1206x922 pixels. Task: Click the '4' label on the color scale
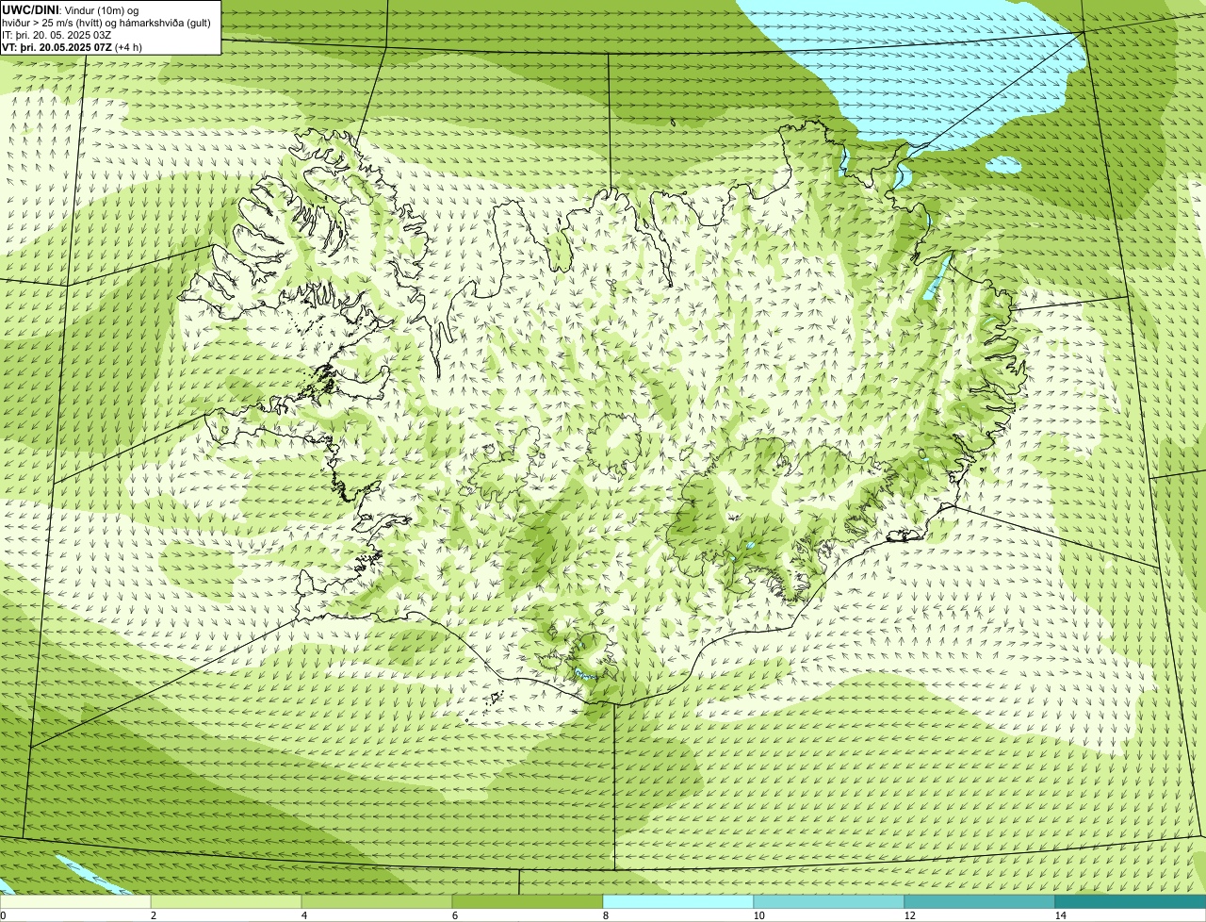tap(303, 915)
